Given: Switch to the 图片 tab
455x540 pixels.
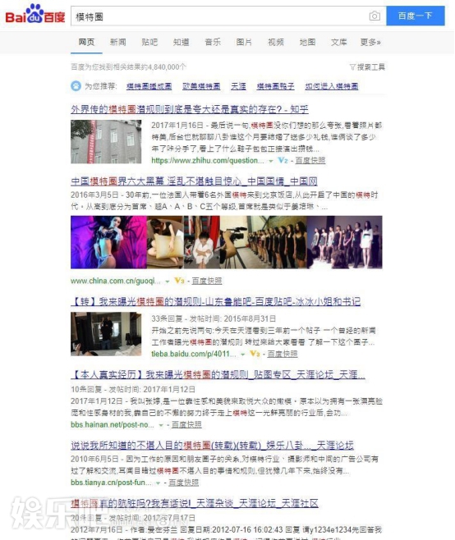Looking at the screenshot, I should 244,43.
